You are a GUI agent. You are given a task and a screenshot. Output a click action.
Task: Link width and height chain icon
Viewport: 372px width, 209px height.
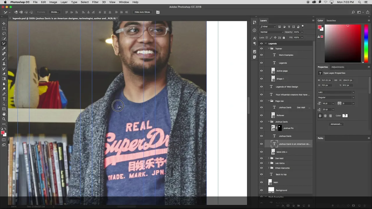click(336, 80)
